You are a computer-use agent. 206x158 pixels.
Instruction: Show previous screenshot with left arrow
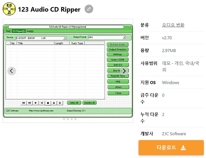12,71
